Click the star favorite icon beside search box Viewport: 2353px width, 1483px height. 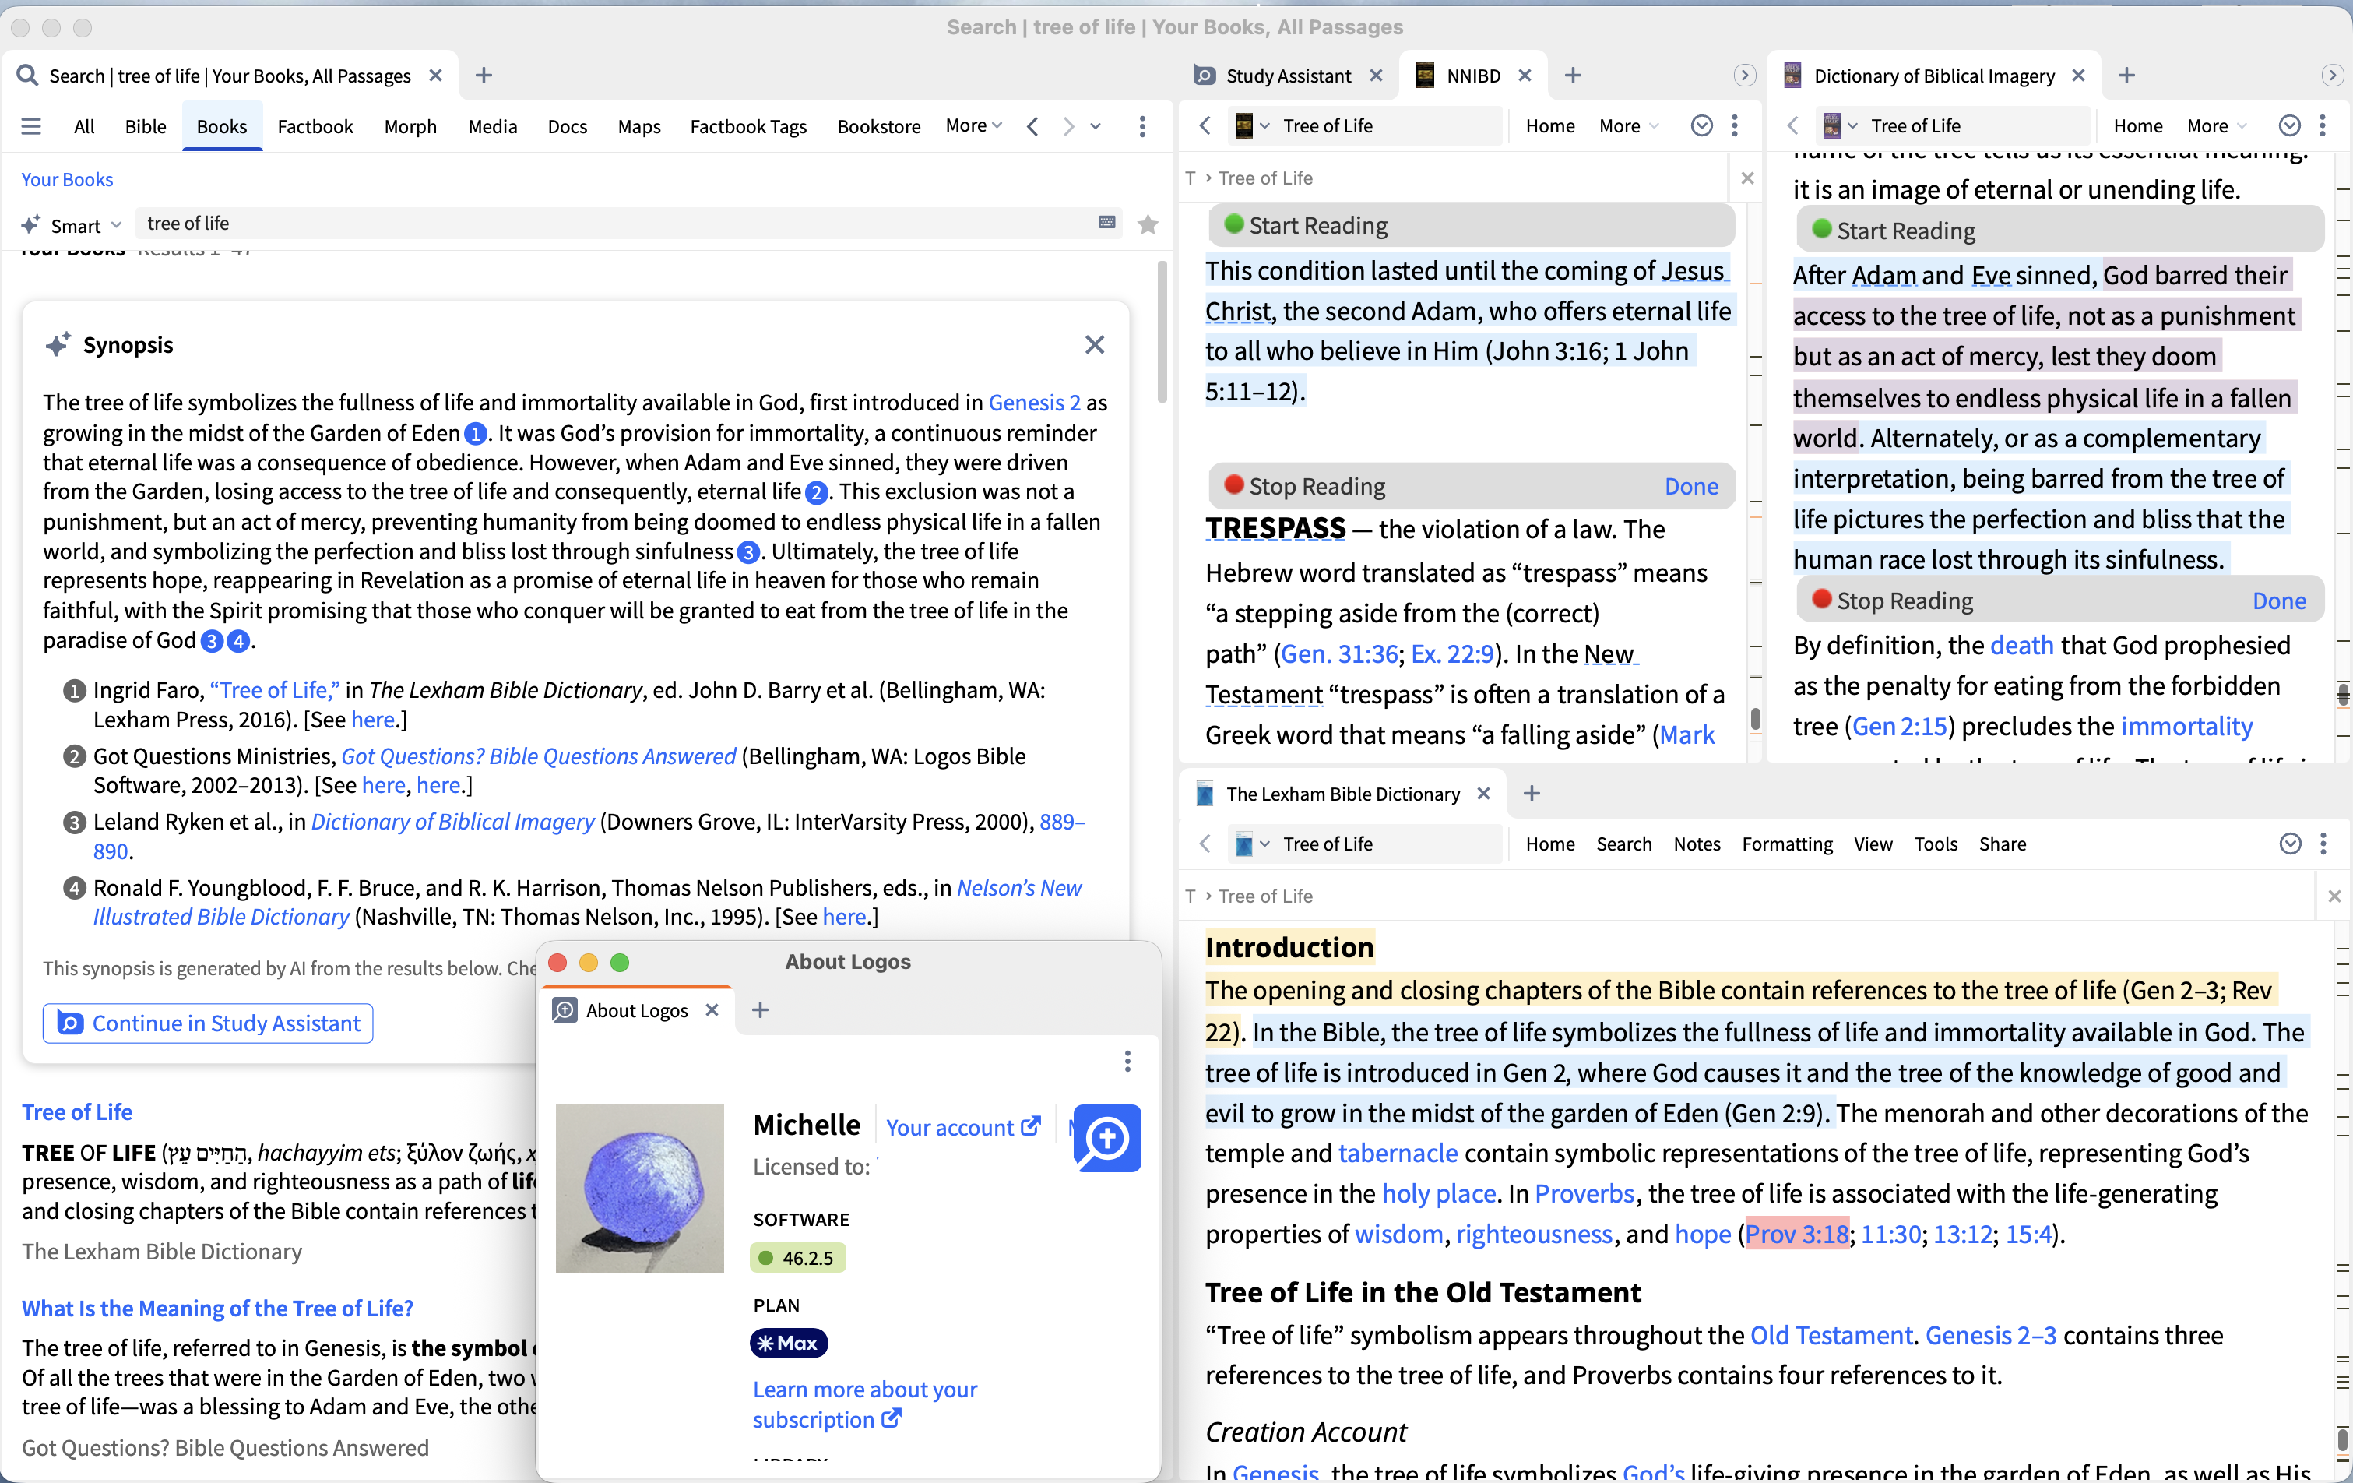coord(1148,225)
